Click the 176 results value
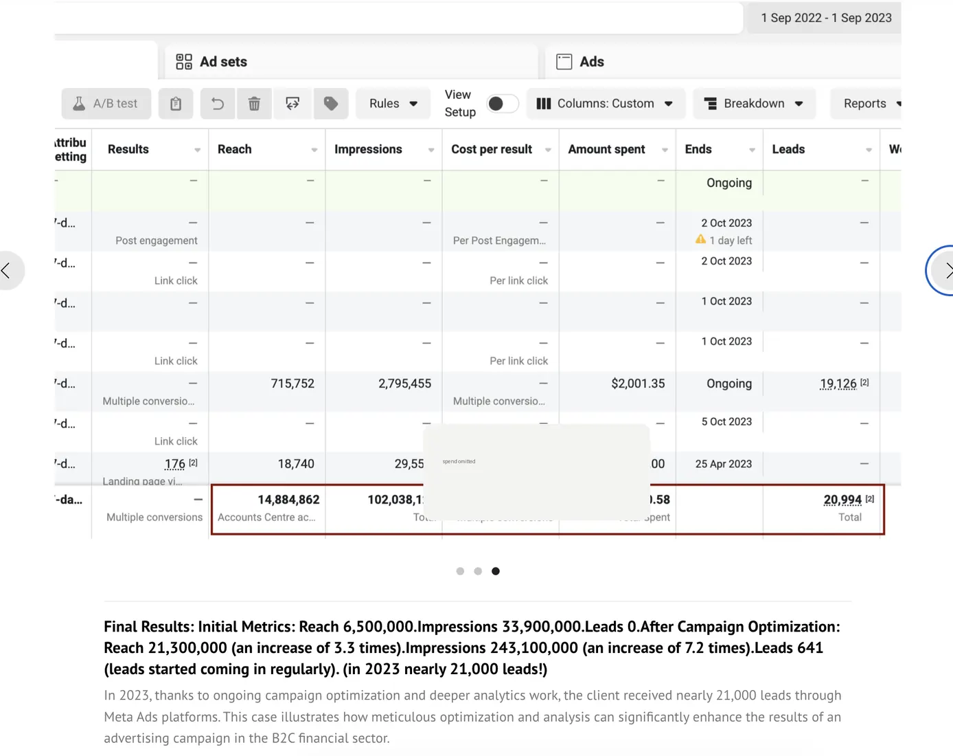This screenshot has height=756, width=953. [x=175, y=464]
